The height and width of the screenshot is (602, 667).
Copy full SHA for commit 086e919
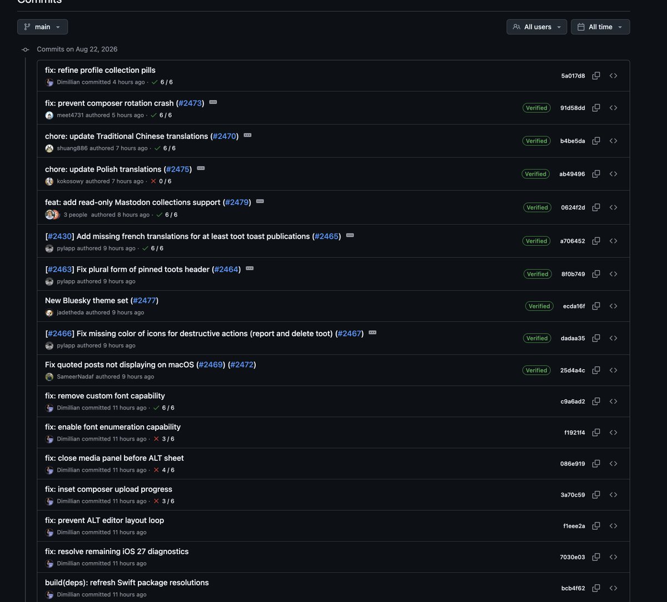tap(596, 464)
